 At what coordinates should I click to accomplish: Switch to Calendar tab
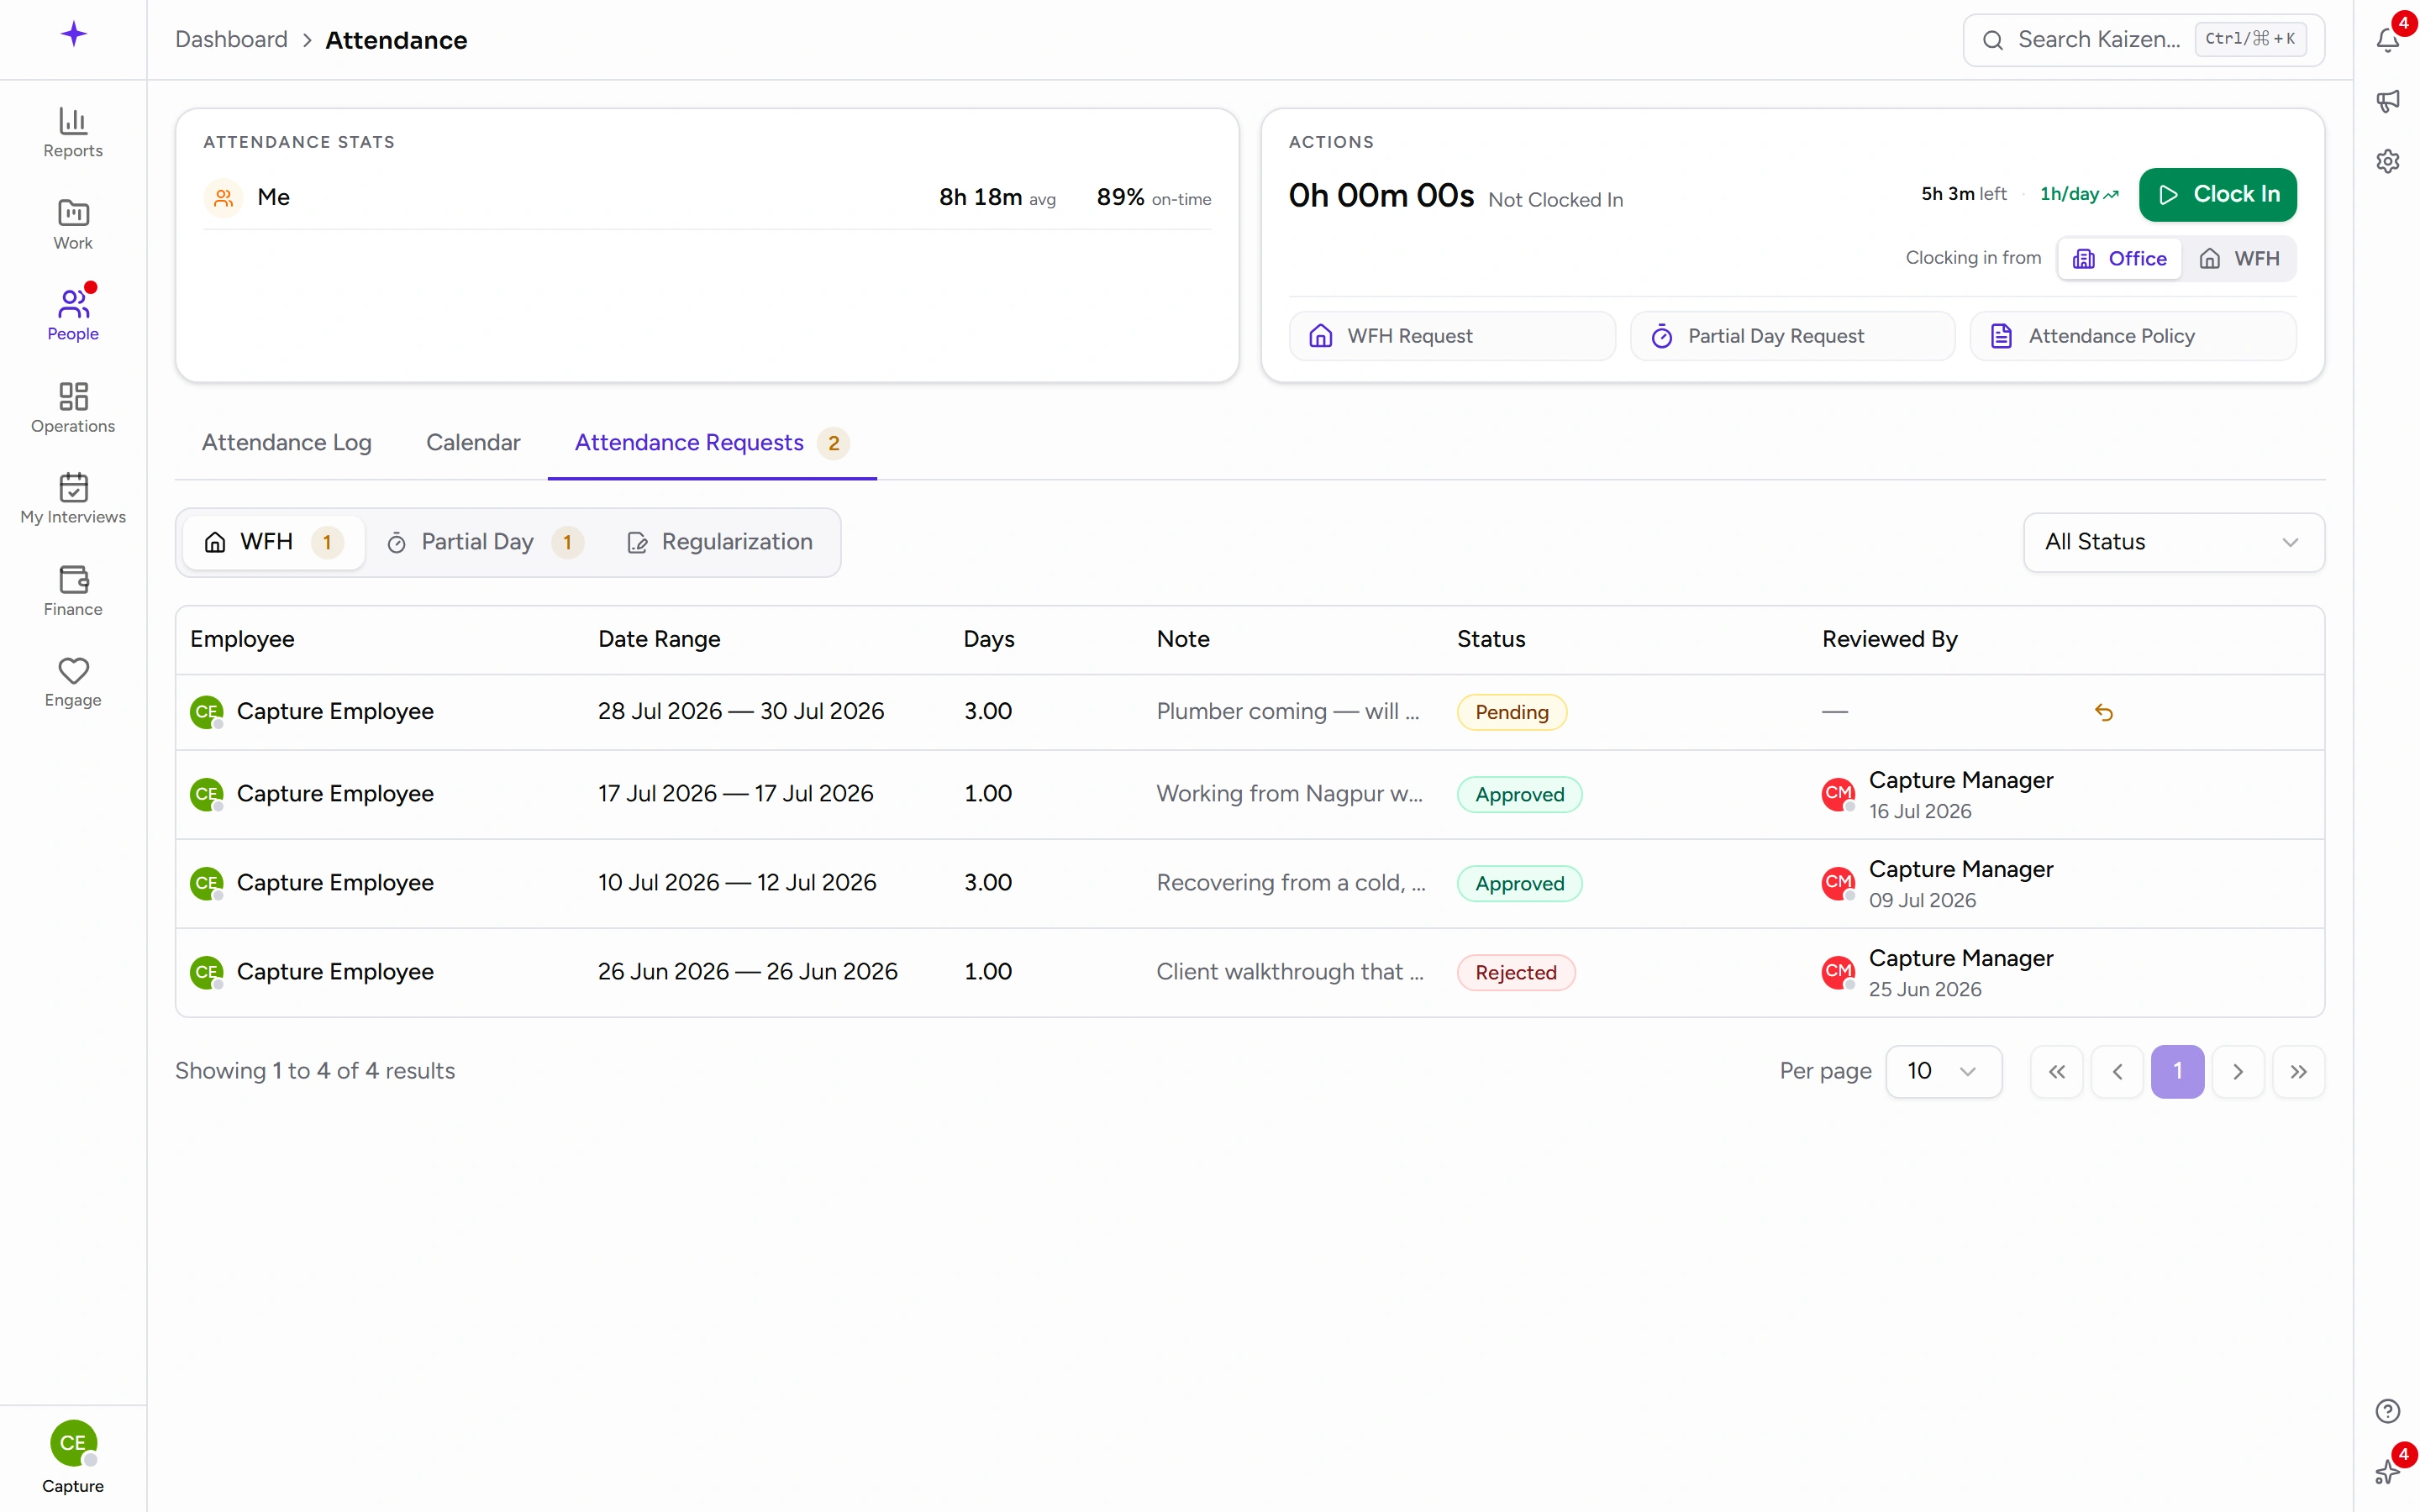pyautogui.click(x=473, y=442)
